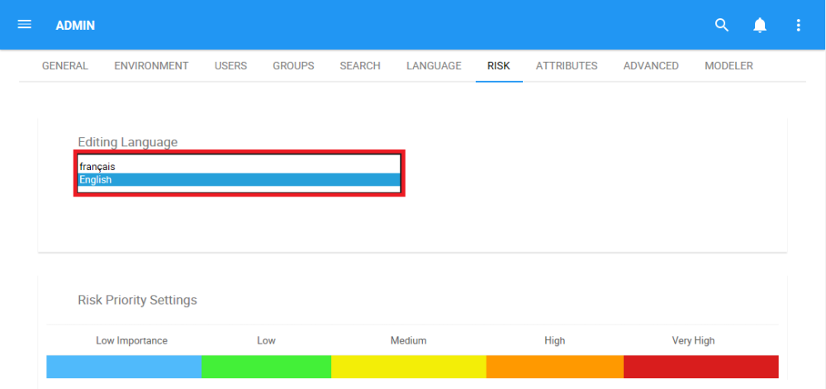Open the Modeler tab
Screen dimensions: 826x389
coord(729,66)
